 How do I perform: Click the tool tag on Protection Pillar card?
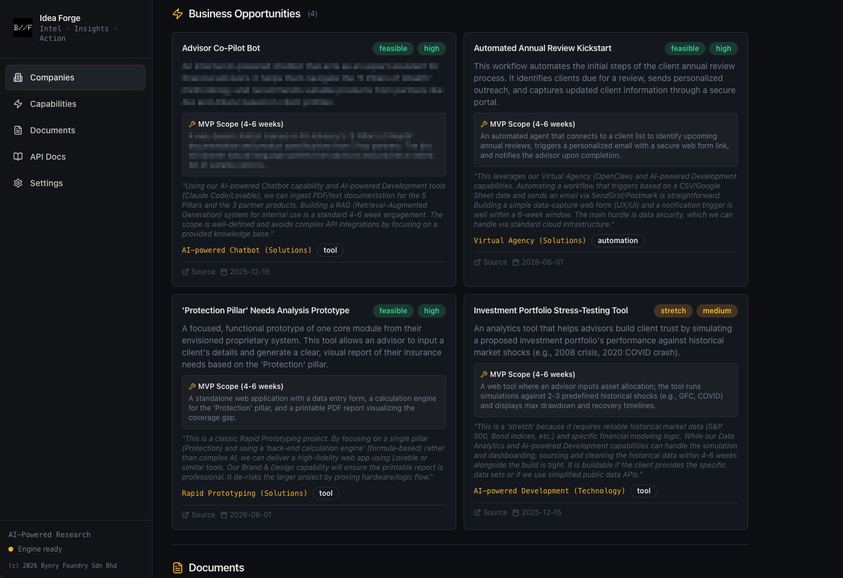click(x=326, y=493)
